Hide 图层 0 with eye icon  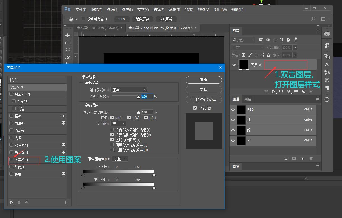click(x=234, y=65)
